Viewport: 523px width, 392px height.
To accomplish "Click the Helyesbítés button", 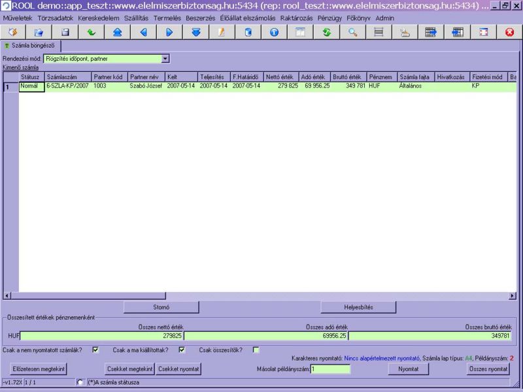I will (x=358, y=306).
